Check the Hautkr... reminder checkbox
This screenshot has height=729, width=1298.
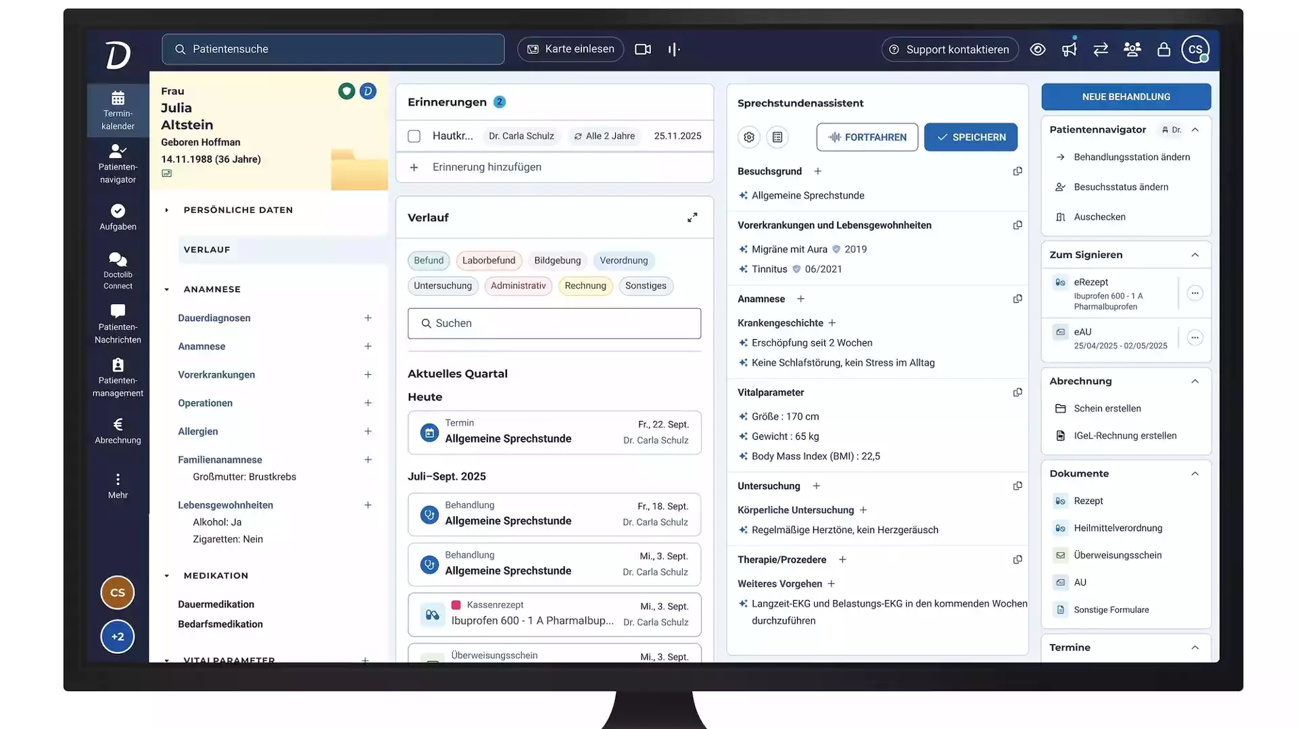pyautogui.click(x=414, y=136)
